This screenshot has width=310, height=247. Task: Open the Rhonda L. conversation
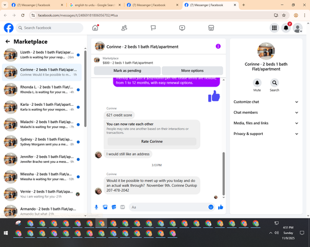pyautogui.click(x=42, y=90)
